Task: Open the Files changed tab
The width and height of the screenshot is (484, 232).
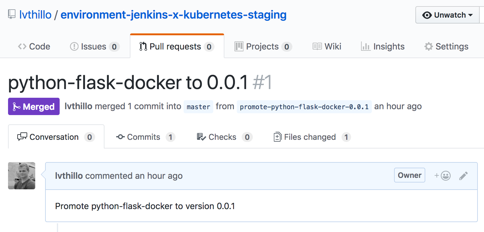Action: coord(309,137)
